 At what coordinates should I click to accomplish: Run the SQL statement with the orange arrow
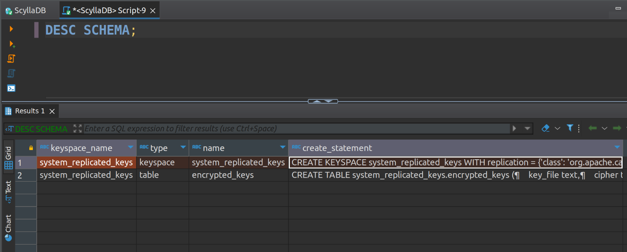11,29
